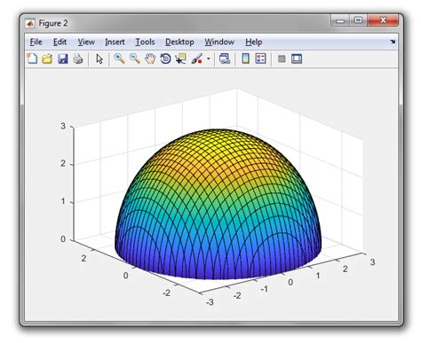This screenshot has width=421, height=343.
Task: Print the figure with the printer icon
Action: 78,58
